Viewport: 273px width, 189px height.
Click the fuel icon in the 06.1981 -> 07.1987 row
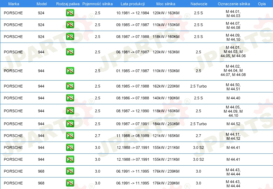[70, 52]
